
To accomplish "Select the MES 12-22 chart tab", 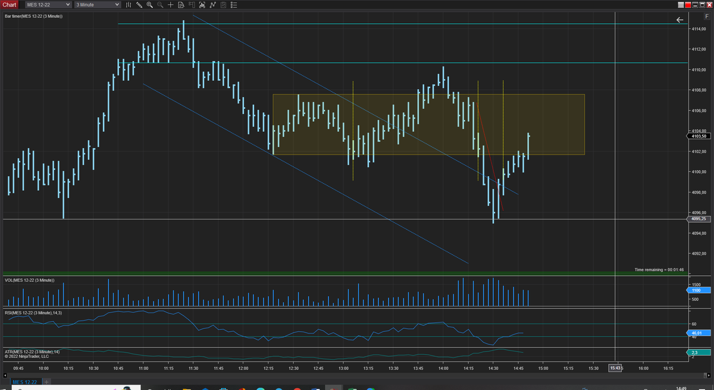I will pyautogui.click(x=26, y=382).
